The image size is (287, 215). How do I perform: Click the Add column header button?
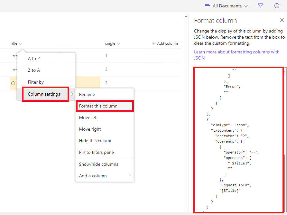tap(165, 43)
